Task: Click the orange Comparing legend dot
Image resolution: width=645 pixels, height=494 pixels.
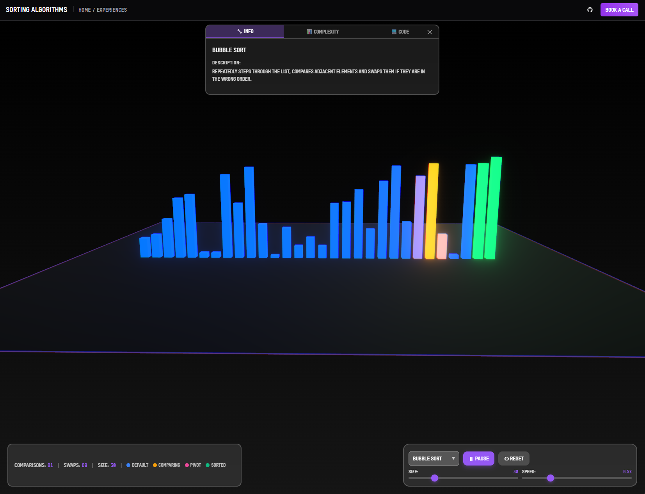Action: 155,465
